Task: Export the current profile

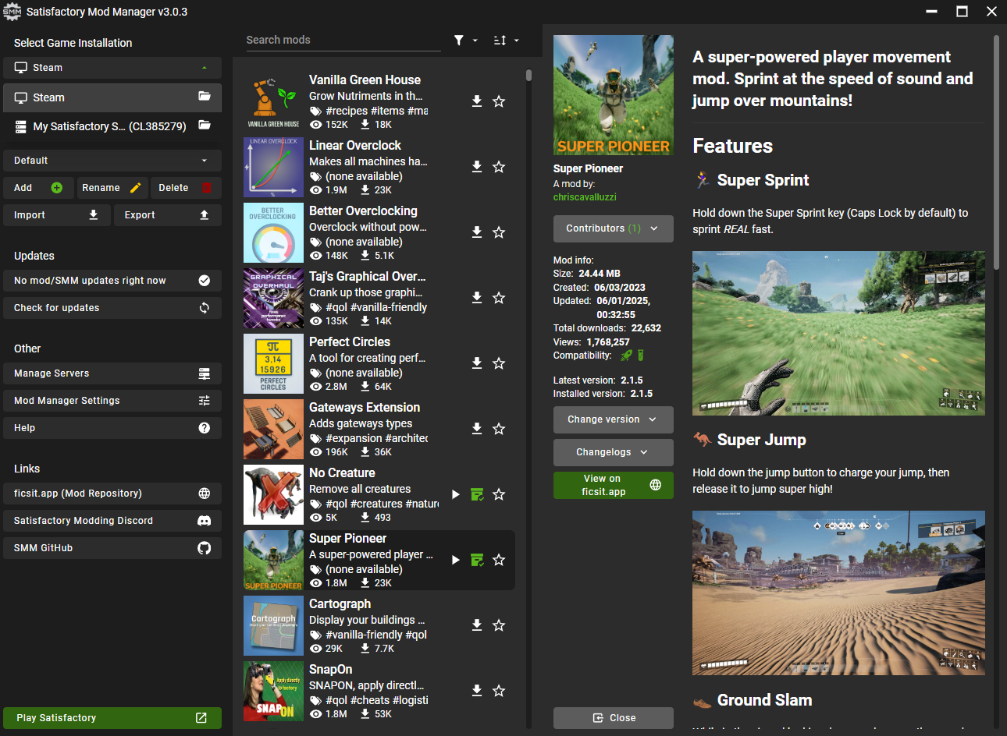Action: [168, 215]
